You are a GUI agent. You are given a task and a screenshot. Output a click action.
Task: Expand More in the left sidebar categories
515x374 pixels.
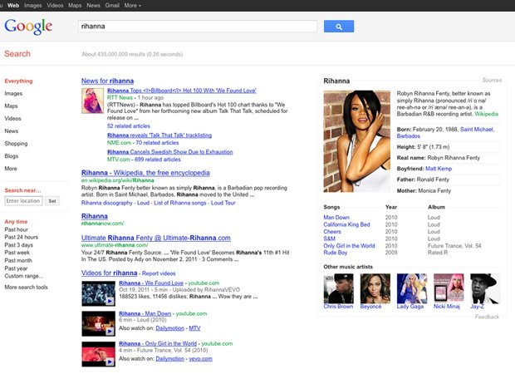[x=11, y=169]
